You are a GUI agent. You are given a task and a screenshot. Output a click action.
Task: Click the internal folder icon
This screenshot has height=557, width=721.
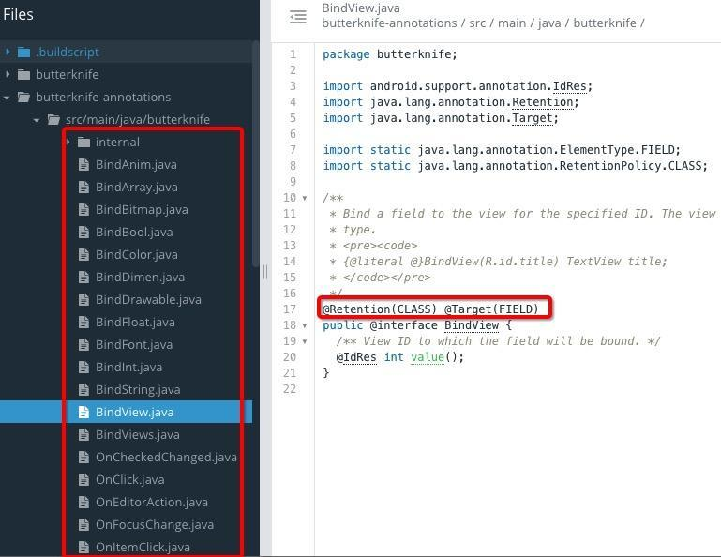pyautogui.click(x=83, y=143)
